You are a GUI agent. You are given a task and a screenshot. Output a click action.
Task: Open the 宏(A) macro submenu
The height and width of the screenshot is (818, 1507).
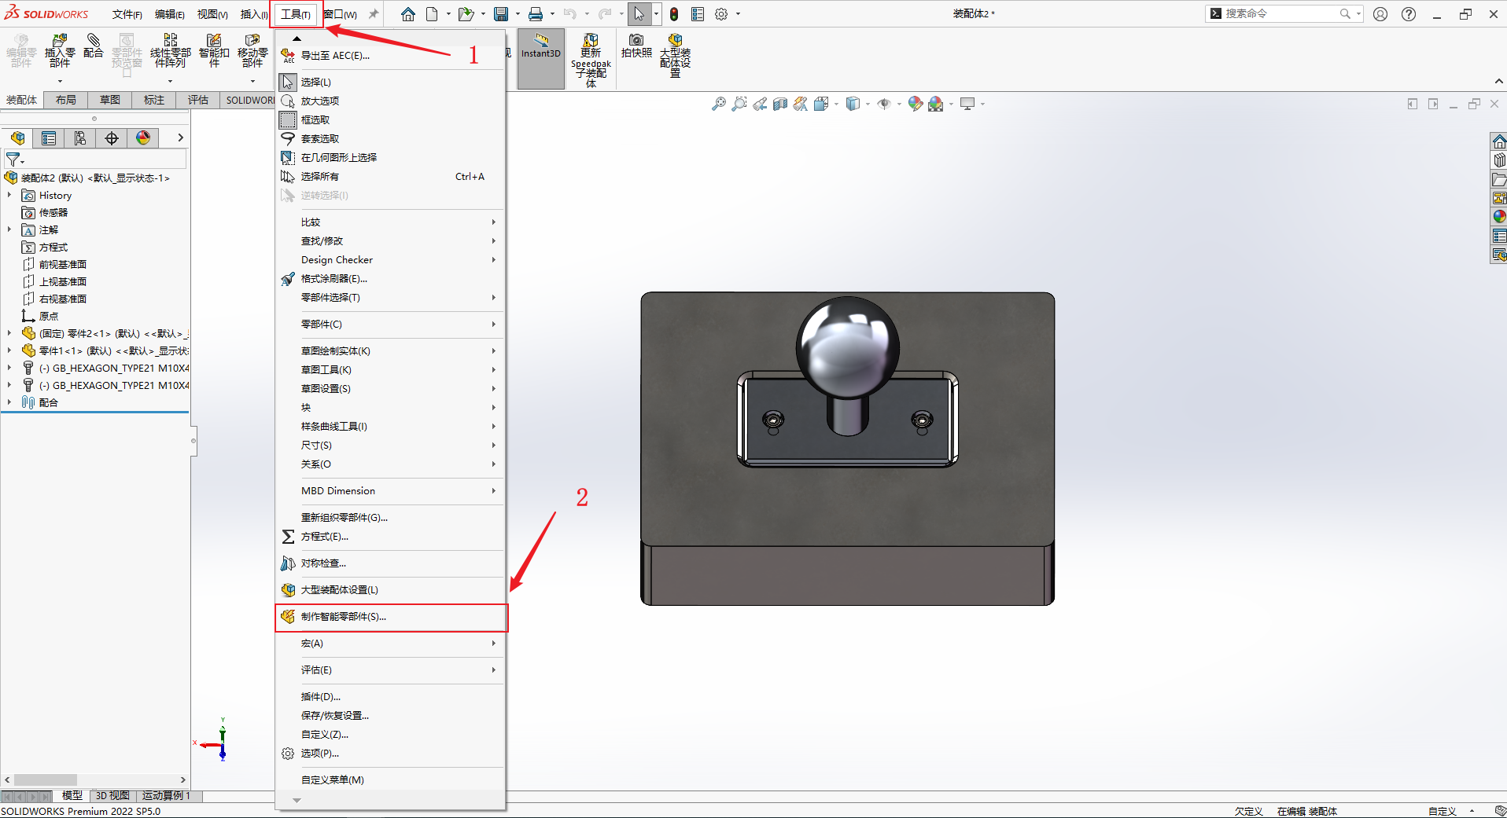(390, 643)
